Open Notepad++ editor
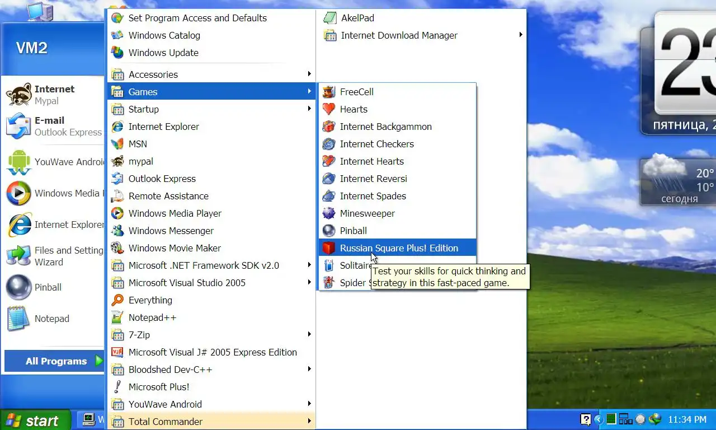The height and width of the screenshot is (430, 716). coord(211,317)
